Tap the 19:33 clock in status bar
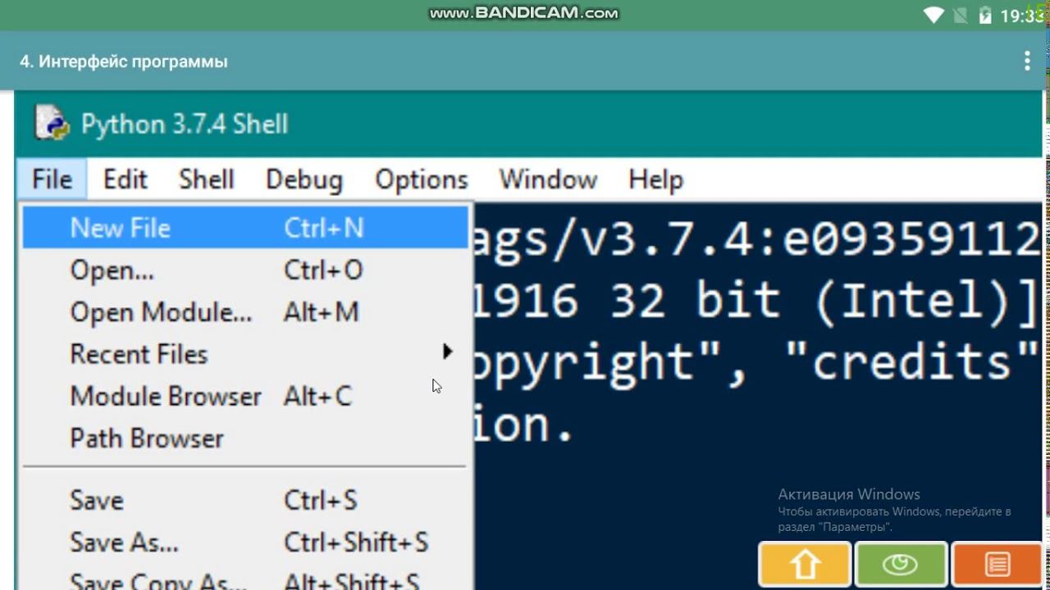This screenshot has height=590, width=1050. [1022, 16]
